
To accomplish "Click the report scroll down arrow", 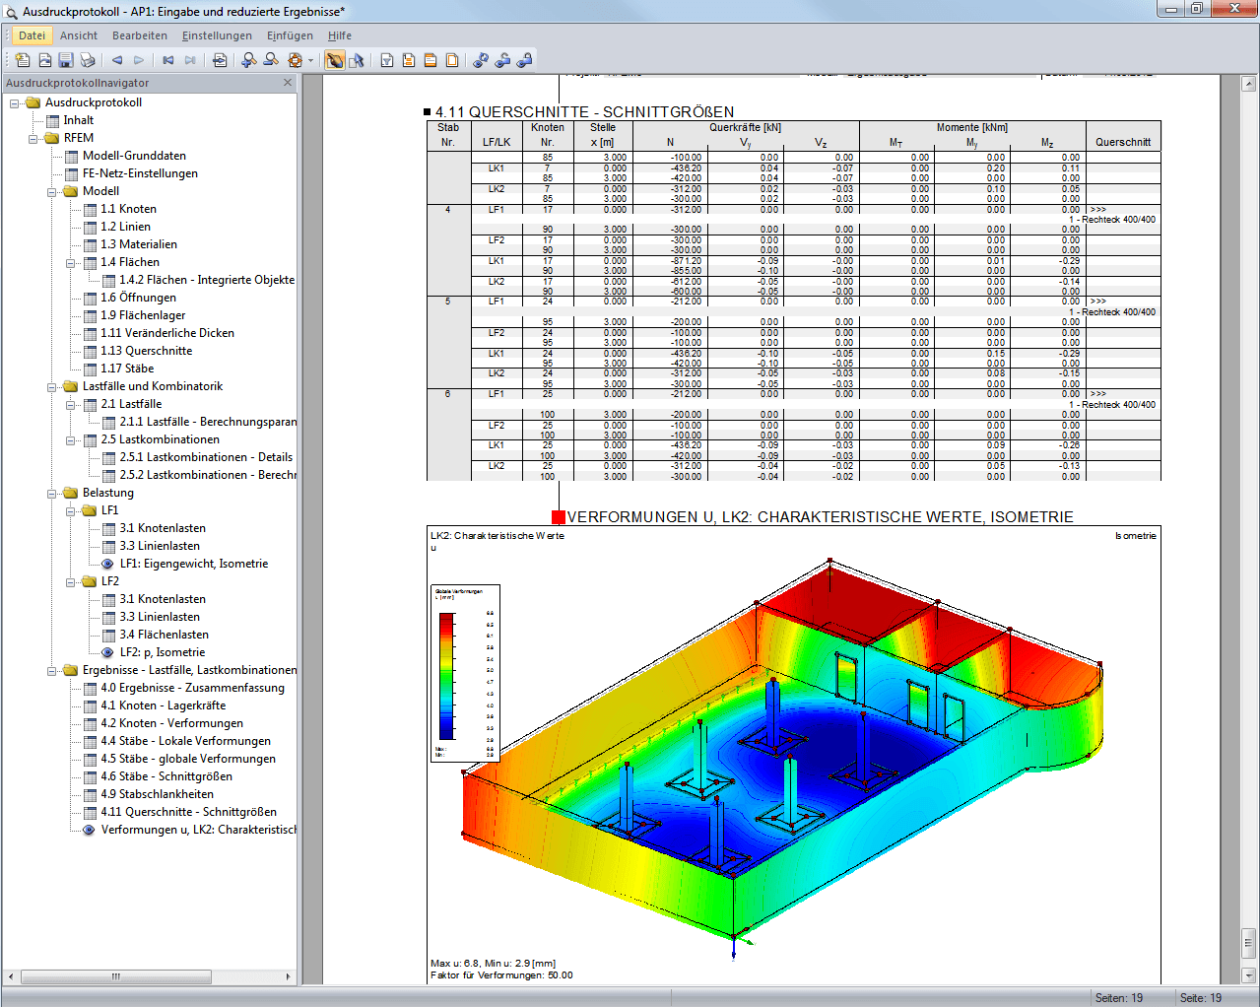I will coord(1248,975).
